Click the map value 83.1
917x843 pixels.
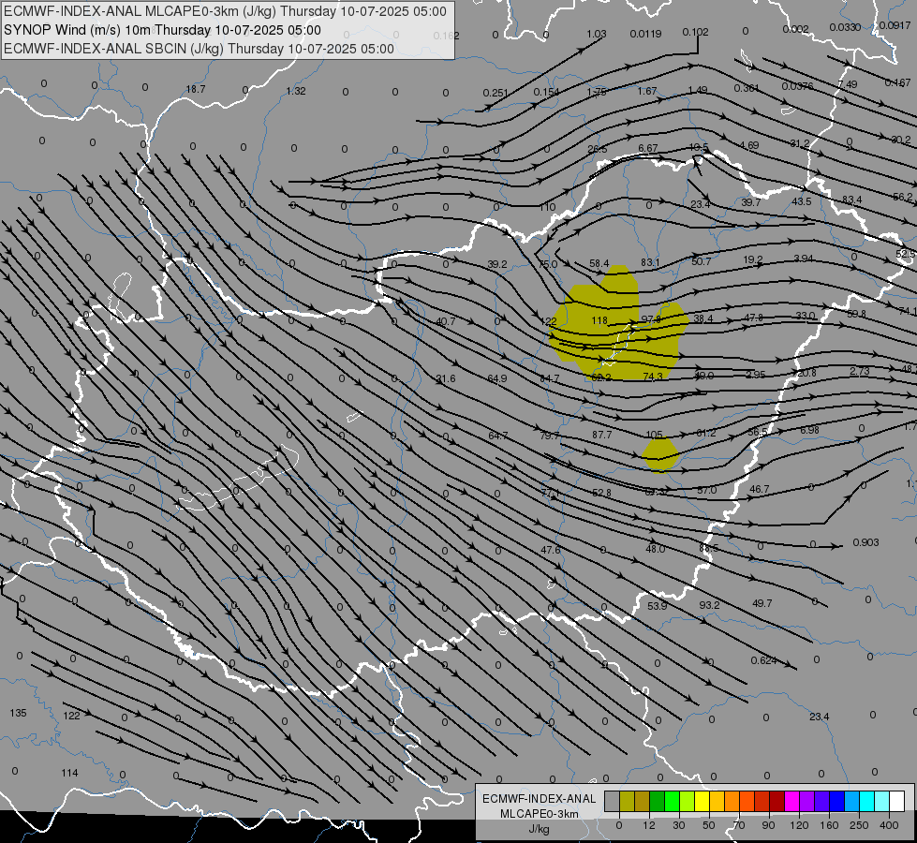click(650, 262)
